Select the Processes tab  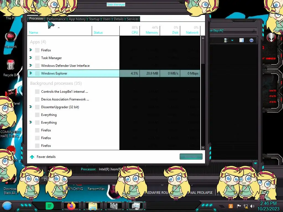(36, 18)
